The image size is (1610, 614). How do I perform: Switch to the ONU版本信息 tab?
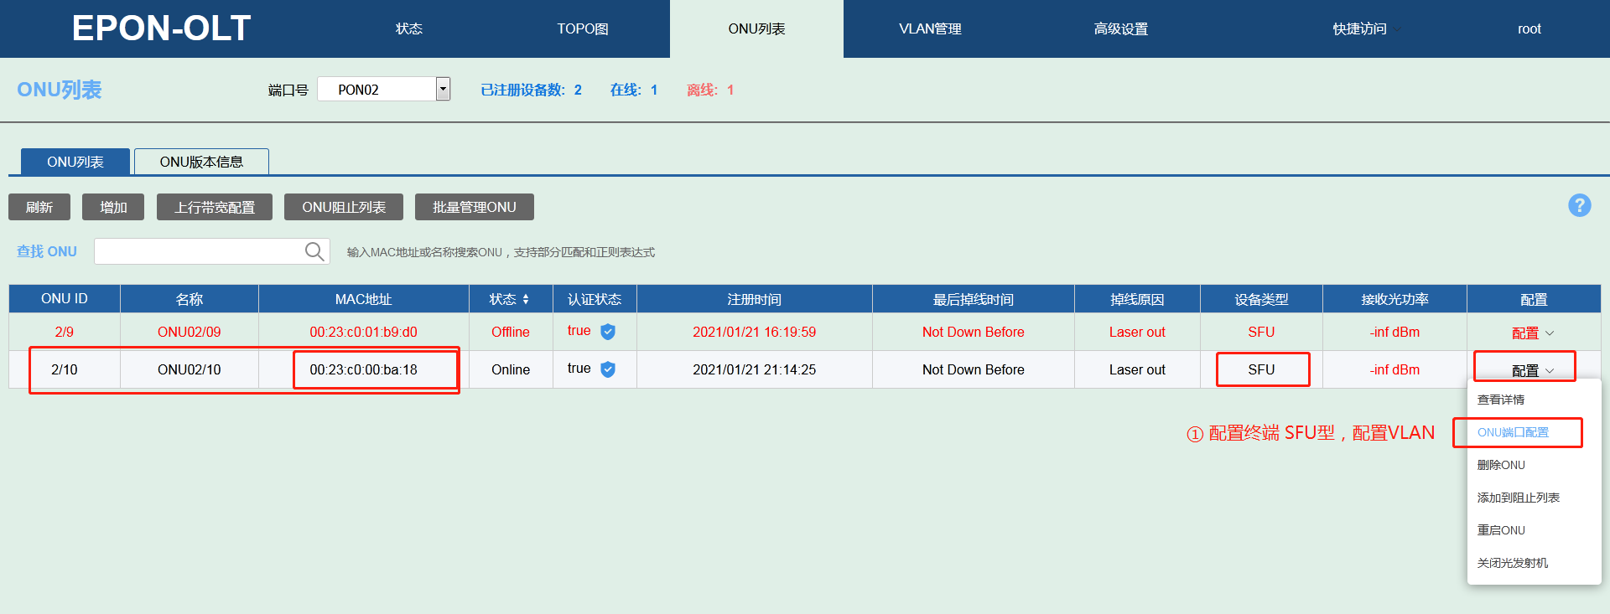pos(201,162)
